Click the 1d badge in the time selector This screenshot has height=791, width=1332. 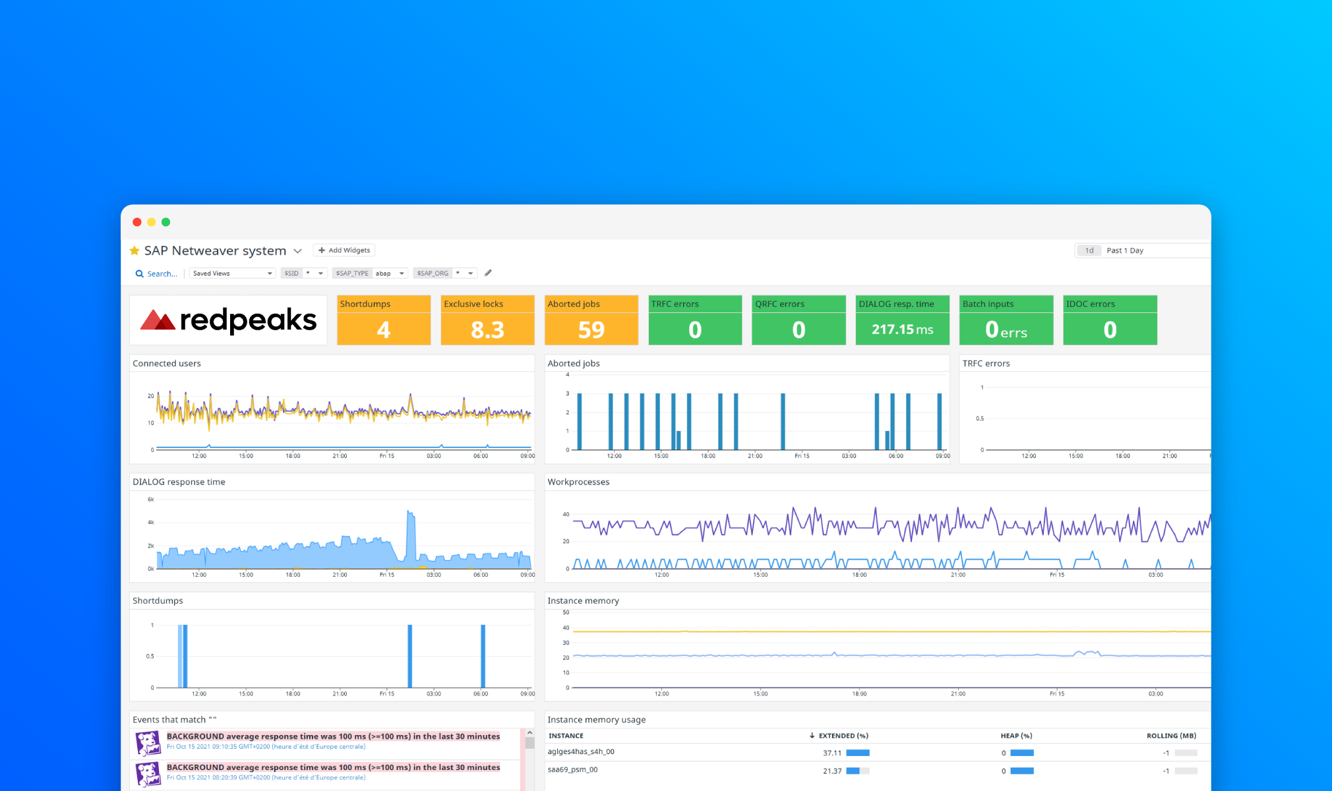1089,250
